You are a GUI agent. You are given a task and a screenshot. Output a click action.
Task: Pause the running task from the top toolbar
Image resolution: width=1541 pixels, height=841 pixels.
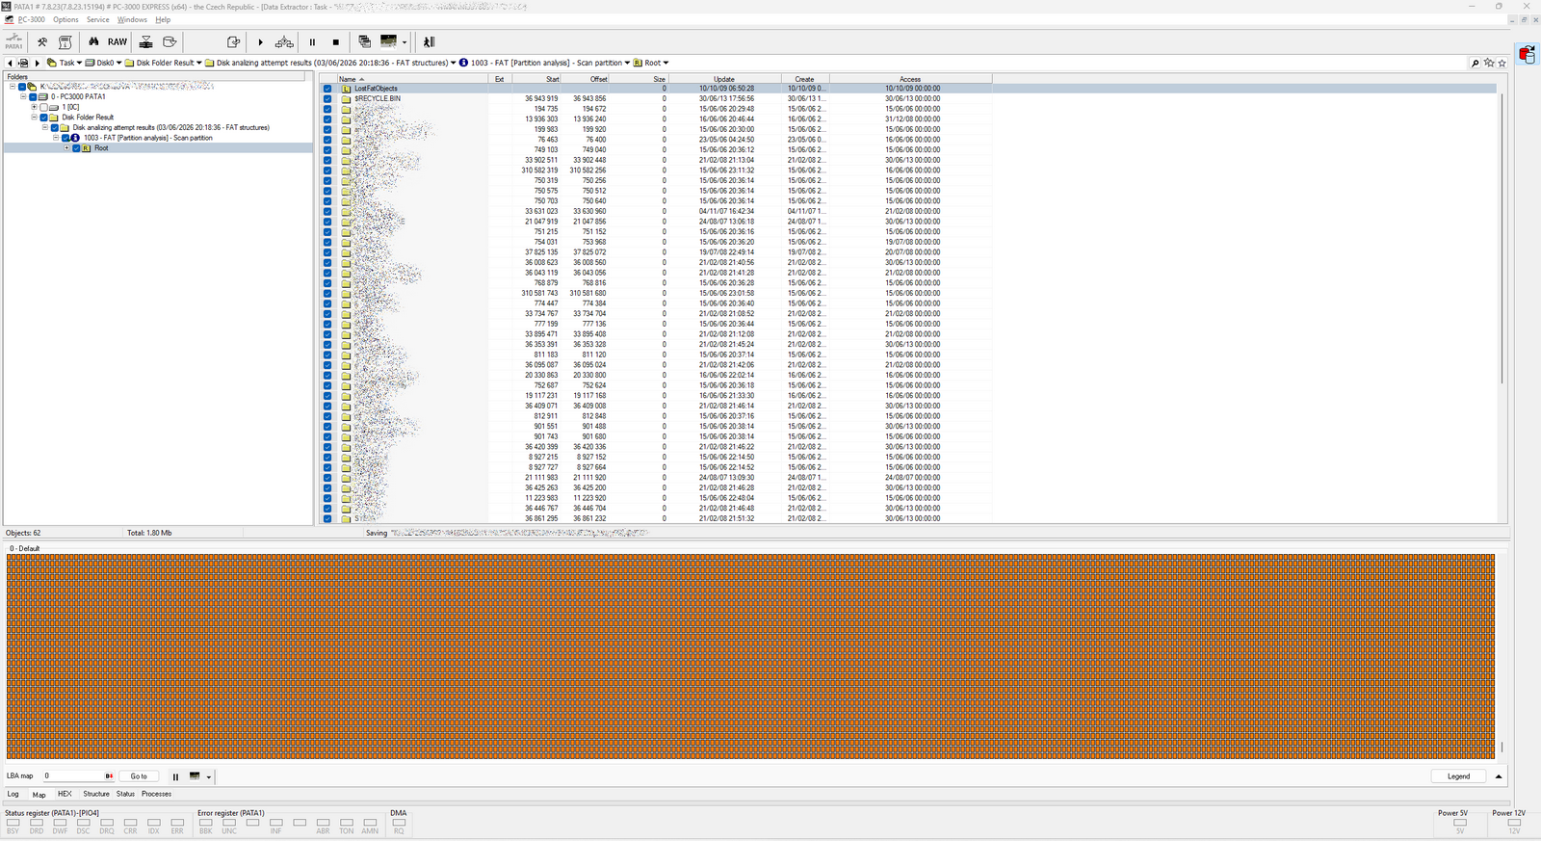(312, 41)
